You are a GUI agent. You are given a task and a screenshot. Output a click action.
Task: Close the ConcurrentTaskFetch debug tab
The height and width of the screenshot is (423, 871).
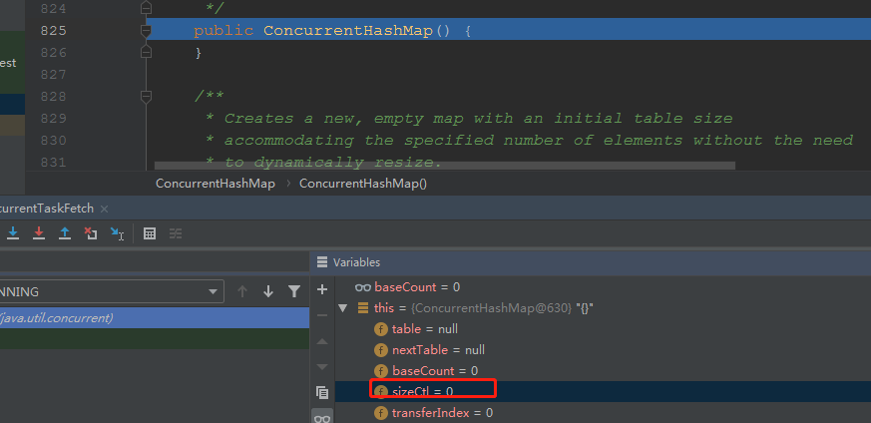(x=104, y=208)
